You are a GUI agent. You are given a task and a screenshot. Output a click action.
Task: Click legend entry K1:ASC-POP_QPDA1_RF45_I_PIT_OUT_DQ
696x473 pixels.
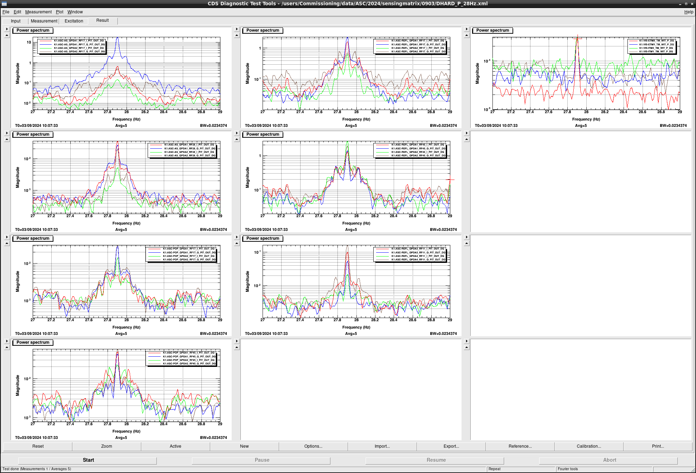tap(189, 353)
